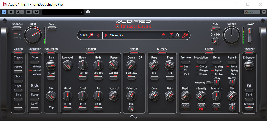The height and width of the screenshot is (121, 267).
Task: Click the zoom magnifier icon next to 100%
Action: point(91,35)
